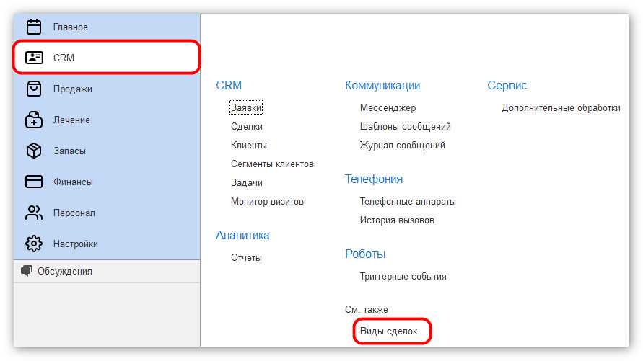Screen dimensions: 643x361
Task: Select the CRM section label
Action: (64, 58)
